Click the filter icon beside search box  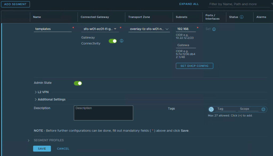(271, 4)
